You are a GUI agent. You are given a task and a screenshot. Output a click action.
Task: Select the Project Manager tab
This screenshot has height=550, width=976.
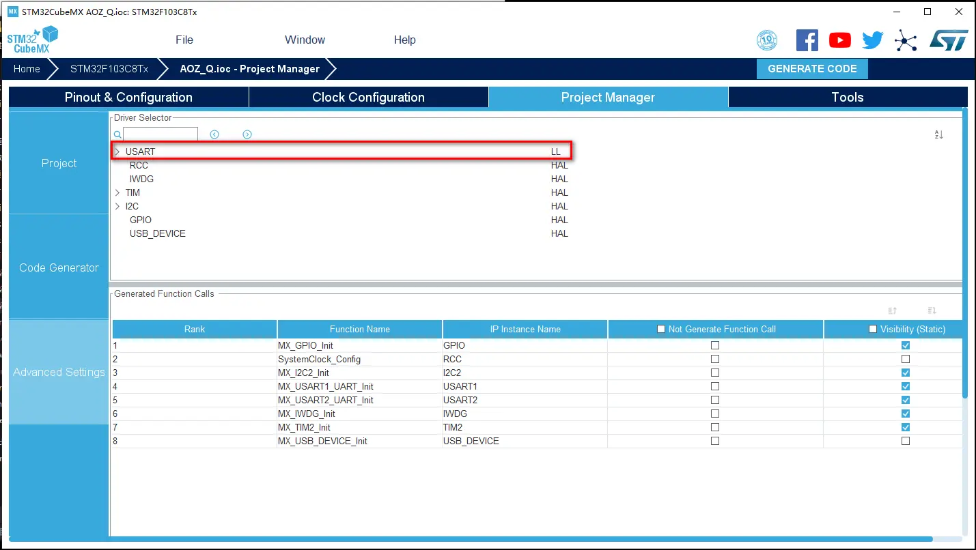tap(608, 97)
